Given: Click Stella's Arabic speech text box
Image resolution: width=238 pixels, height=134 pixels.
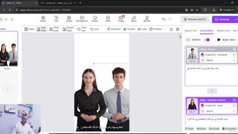Looking at the screenshot, I should pos(212,121).
